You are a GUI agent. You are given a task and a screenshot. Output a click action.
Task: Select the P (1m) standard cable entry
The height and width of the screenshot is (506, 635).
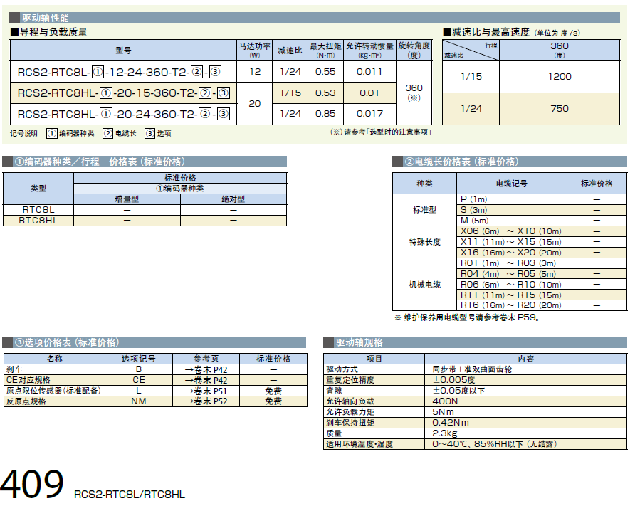click(474, 199)
